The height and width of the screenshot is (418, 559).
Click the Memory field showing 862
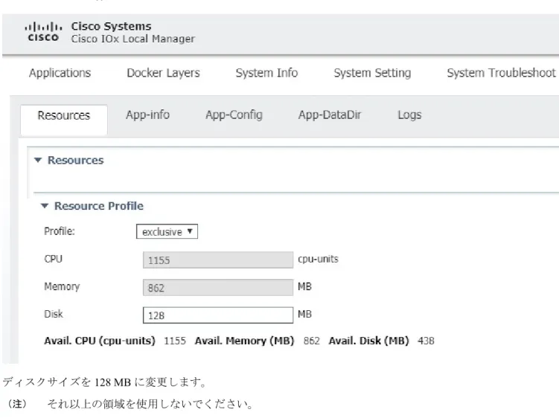[218, 287]
